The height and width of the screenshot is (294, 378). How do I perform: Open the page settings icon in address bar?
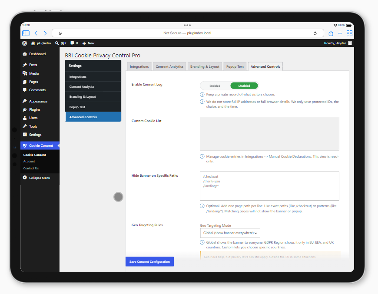60,33
